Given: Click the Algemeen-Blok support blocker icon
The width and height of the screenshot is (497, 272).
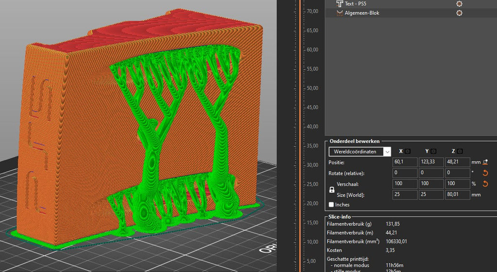Looking at the screenshot, I should pos(339,13).
